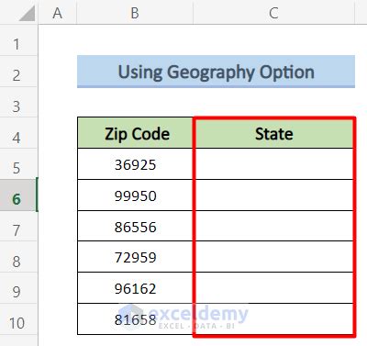Select empty State cell beside 96162

[274, 288]
